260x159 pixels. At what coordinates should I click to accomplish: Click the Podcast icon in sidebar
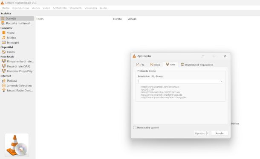(x=4, y=81)
